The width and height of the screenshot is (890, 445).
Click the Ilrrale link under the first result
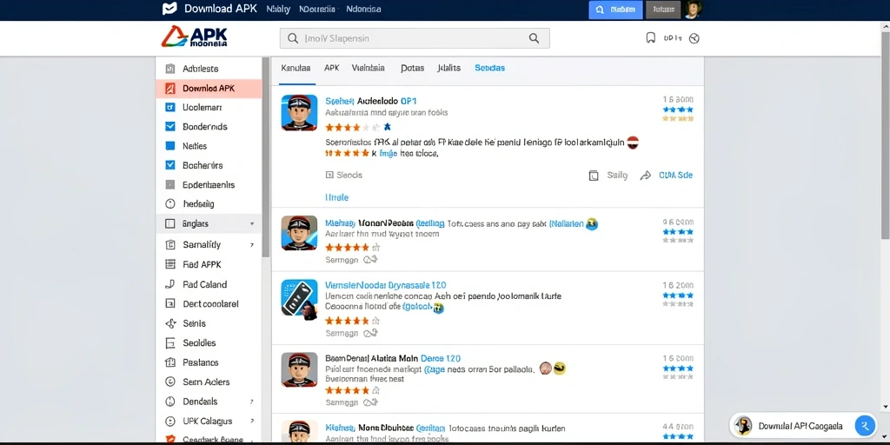[336, 197]
